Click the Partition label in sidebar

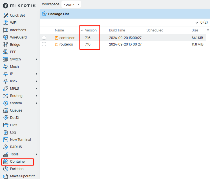(x=17, y=169)
